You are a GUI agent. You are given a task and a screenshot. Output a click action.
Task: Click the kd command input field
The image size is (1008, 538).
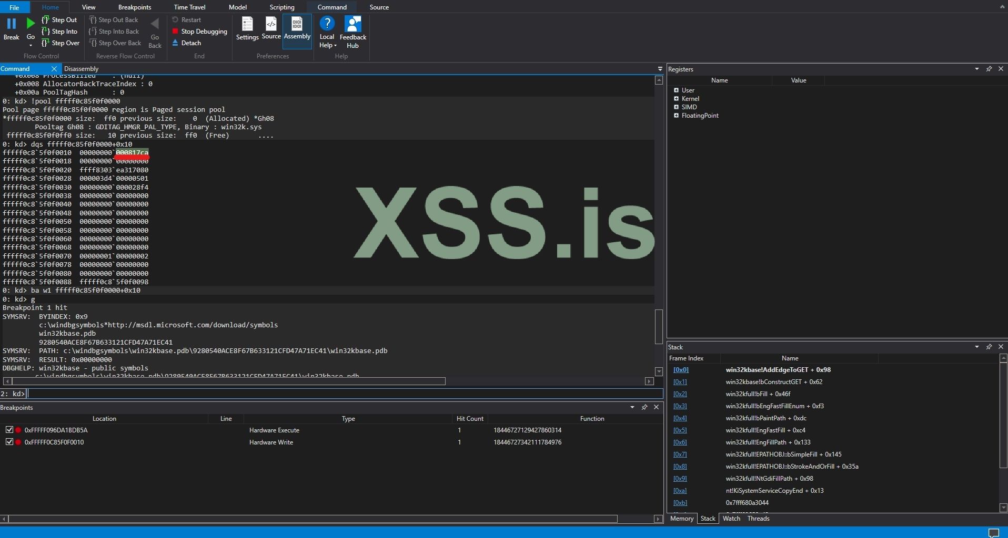tap(342, 394)
